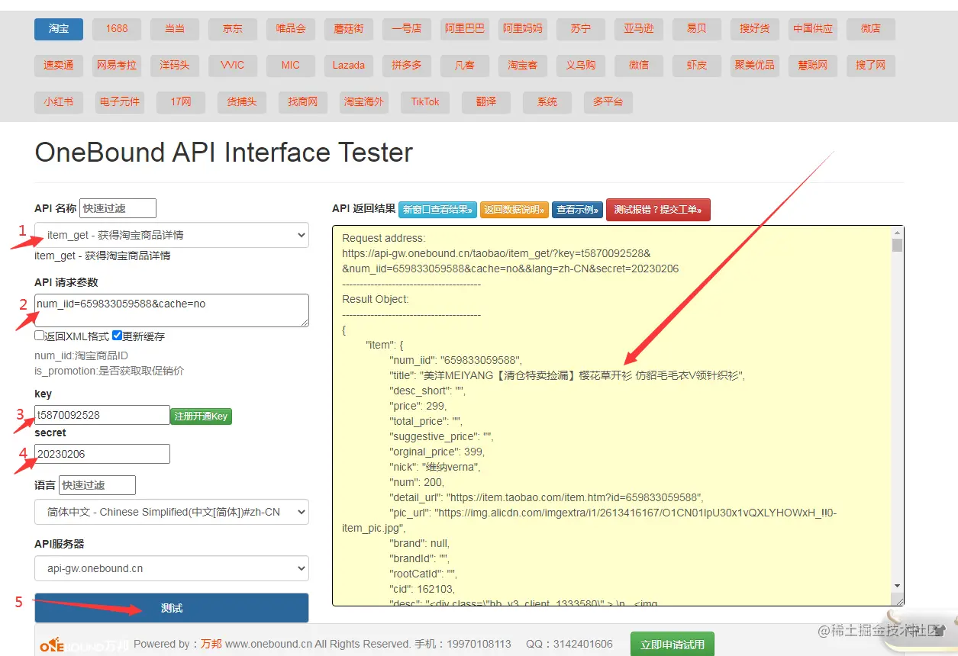This screenshot has height=656, width=958.
Task: Select the 阿里巴巴 tab
Action: coord(465,29)
